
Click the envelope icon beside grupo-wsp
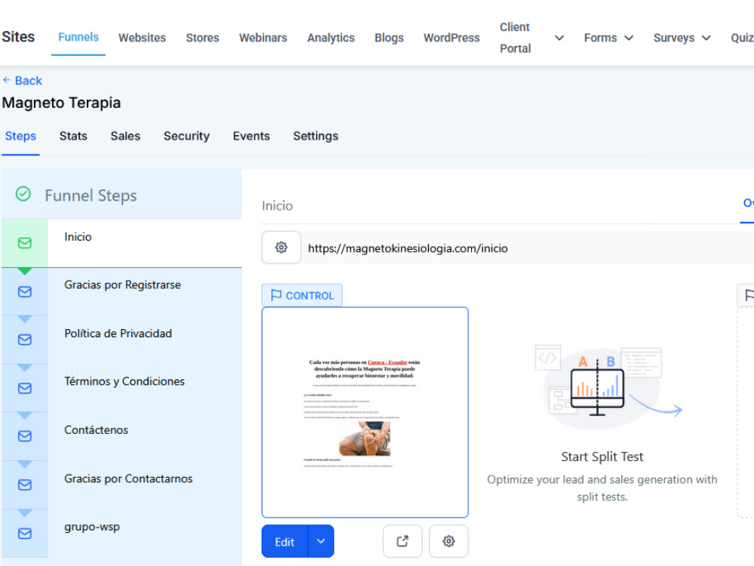coord(25,534)
